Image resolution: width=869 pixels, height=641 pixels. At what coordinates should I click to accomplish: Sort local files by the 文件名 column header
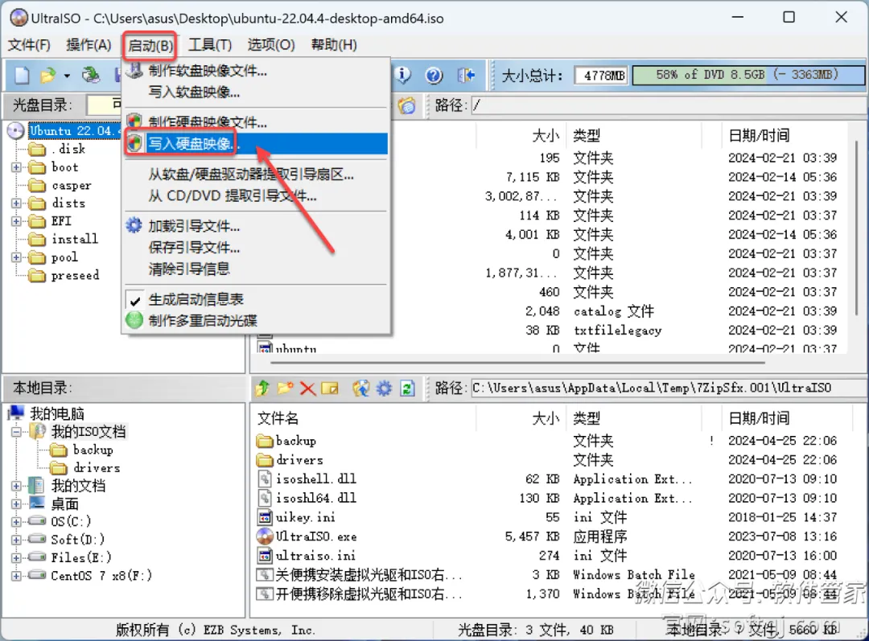[x=364, y=418]
